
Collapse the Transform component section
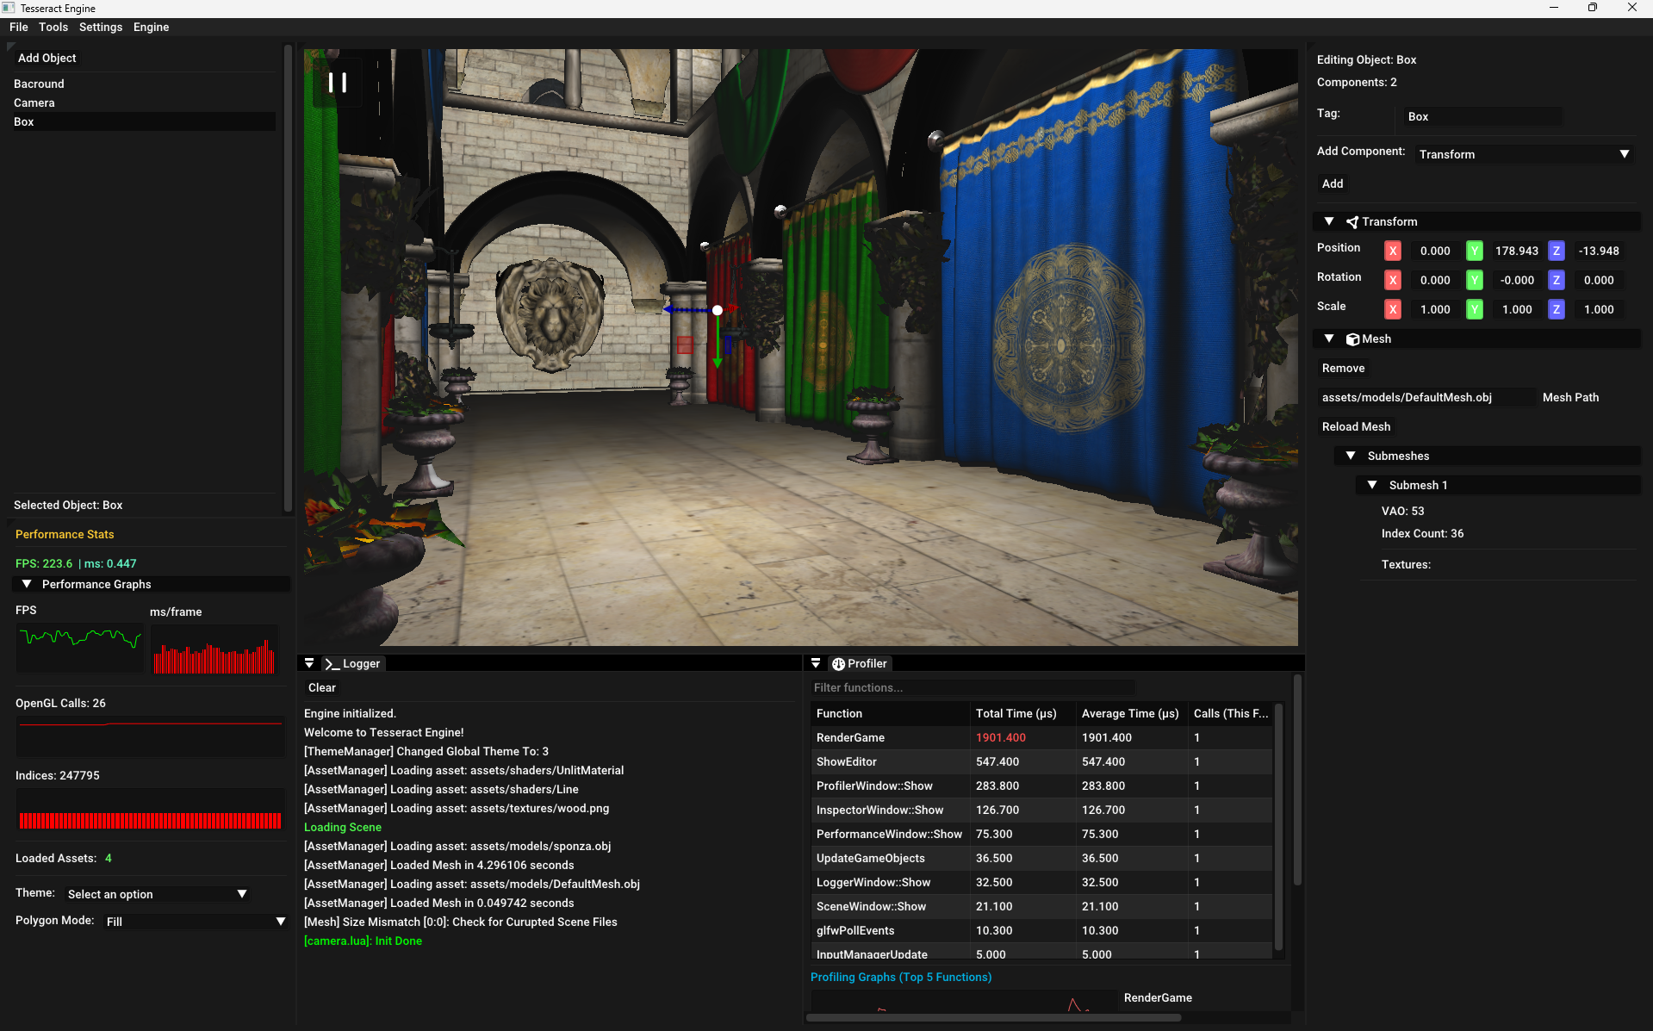click(1329, 221)
